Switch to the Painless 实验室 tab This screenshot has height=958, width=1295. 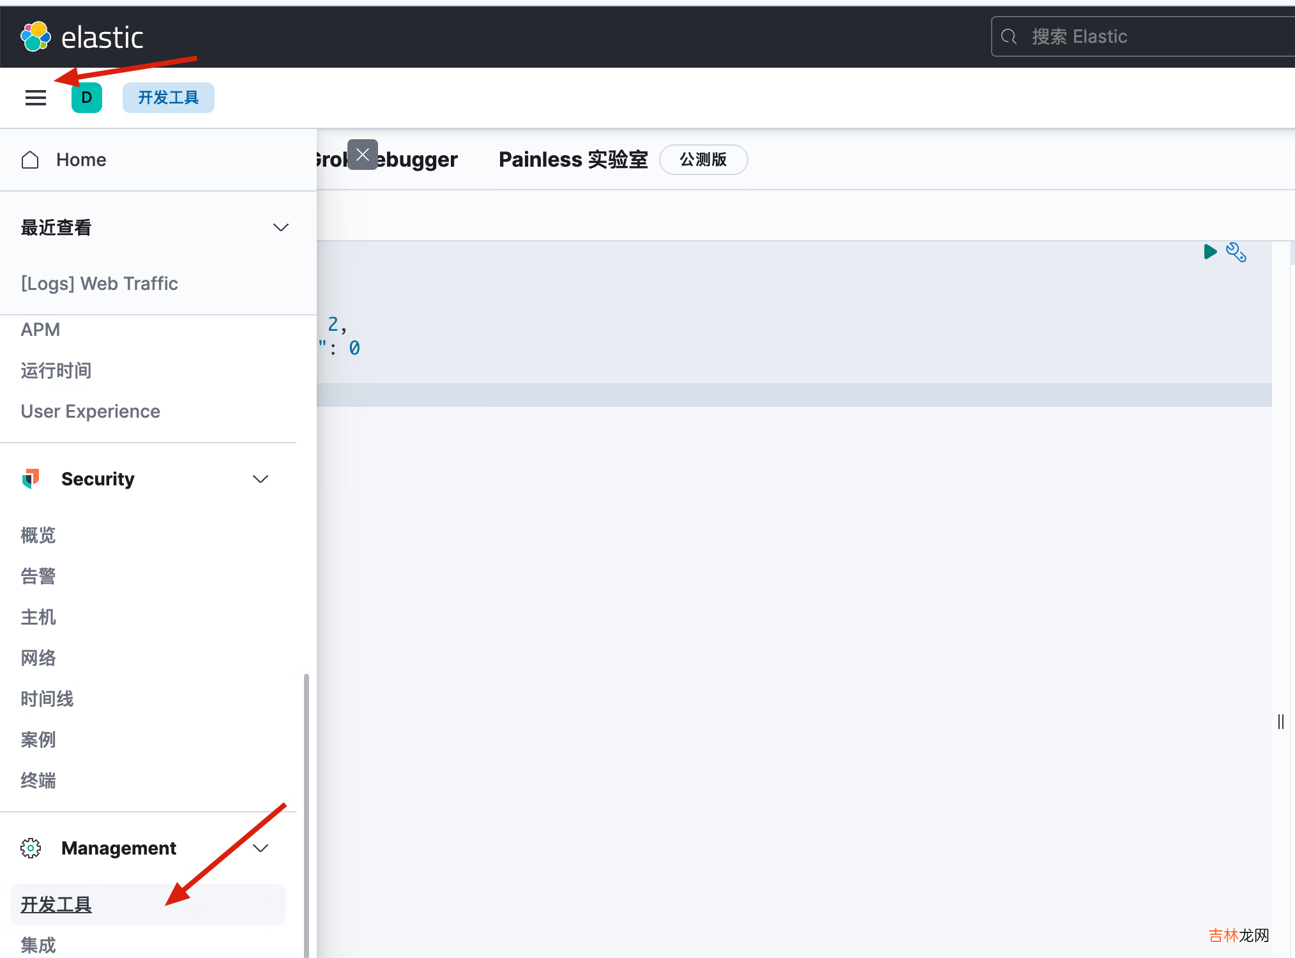[573, 160]
